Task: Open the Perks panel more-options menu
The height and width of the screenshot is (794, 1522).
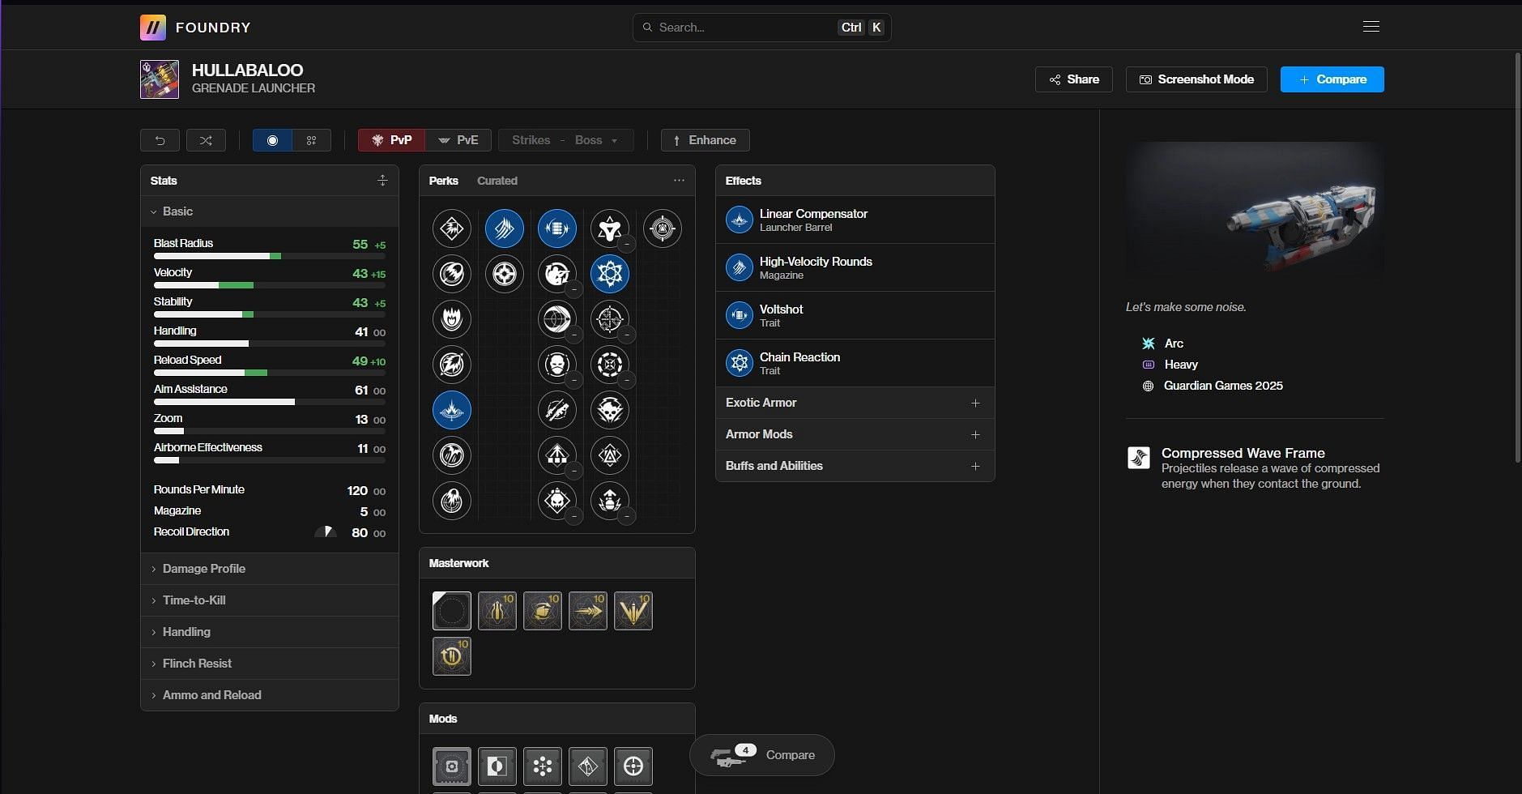Action: (x=679, y=181)
